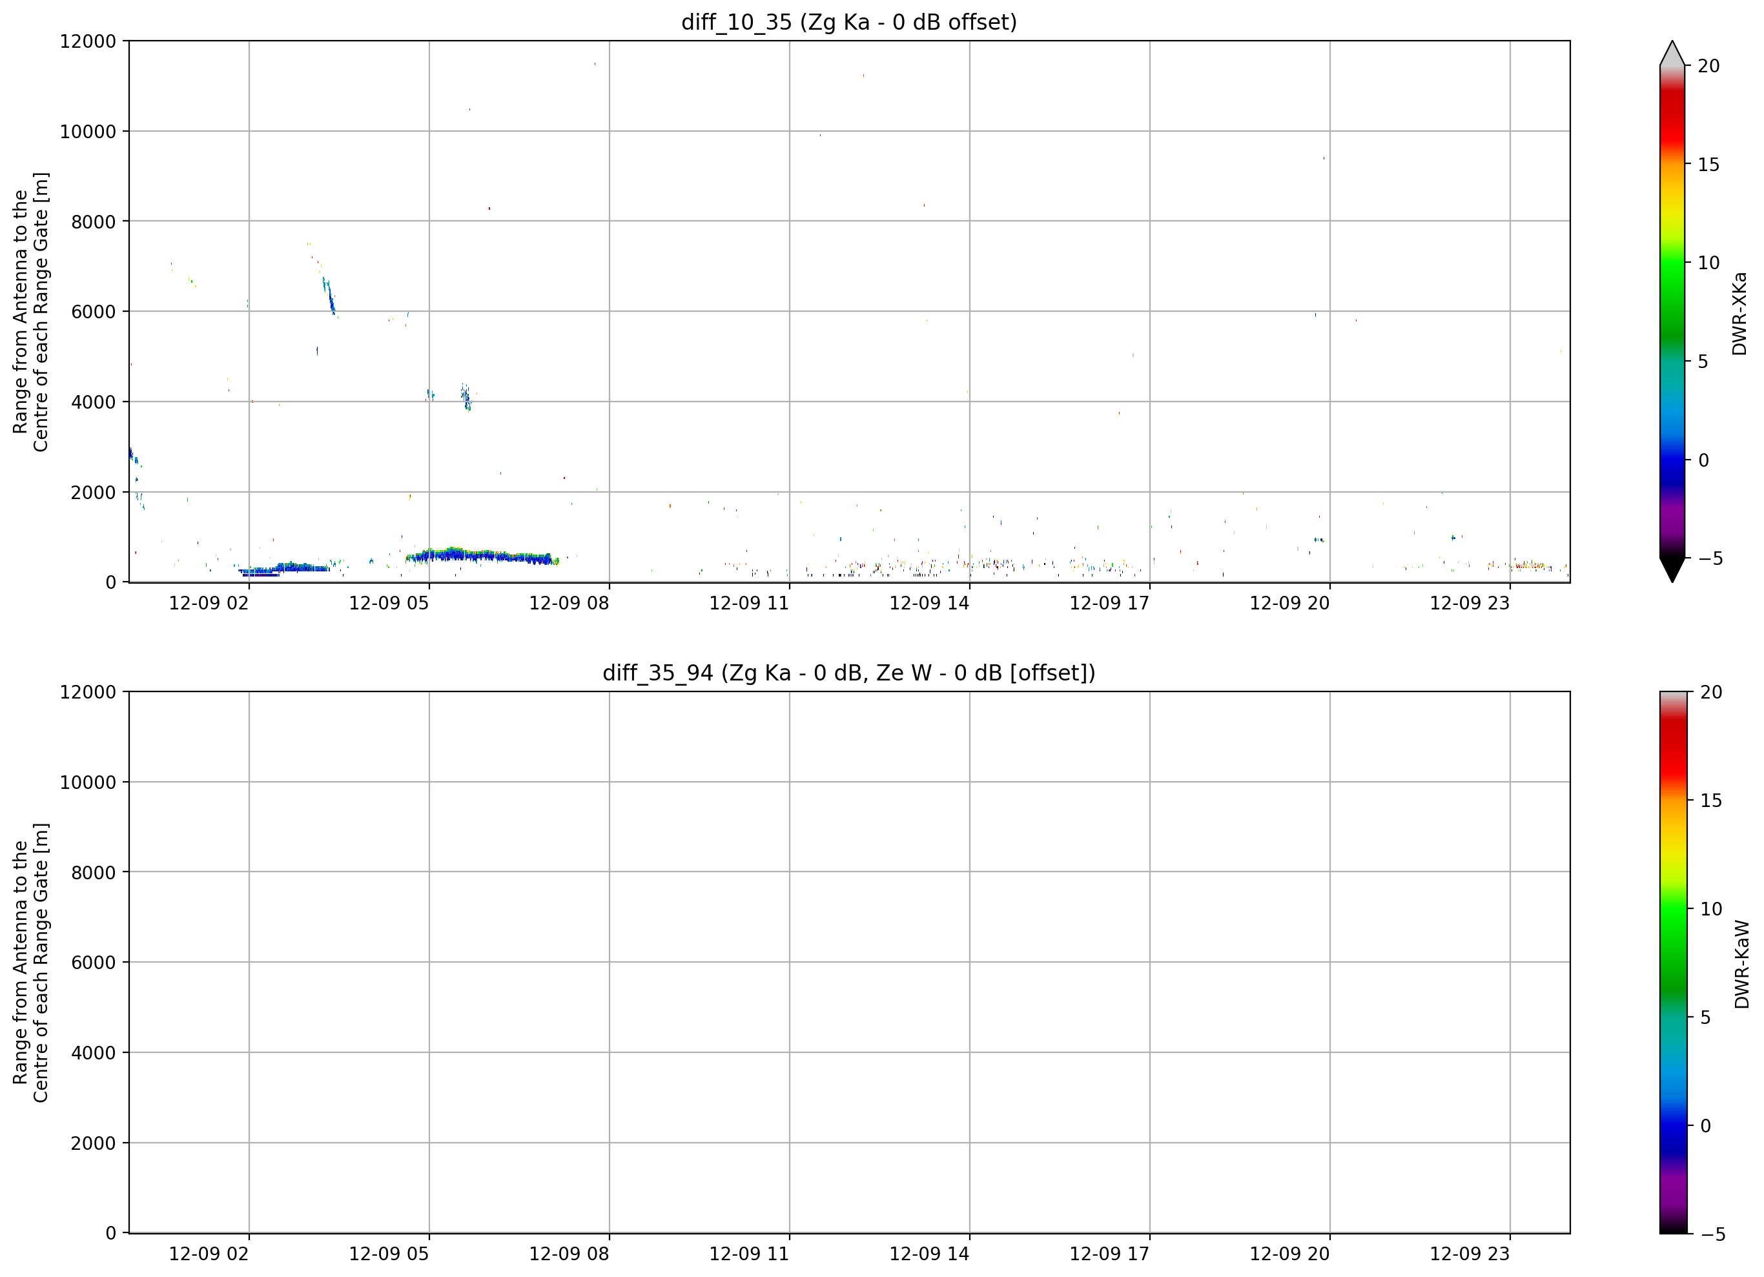Click the "20" tick on the DWR-XKa colorbar
Screen dimensions: 1764x1277
point(1708,66)
